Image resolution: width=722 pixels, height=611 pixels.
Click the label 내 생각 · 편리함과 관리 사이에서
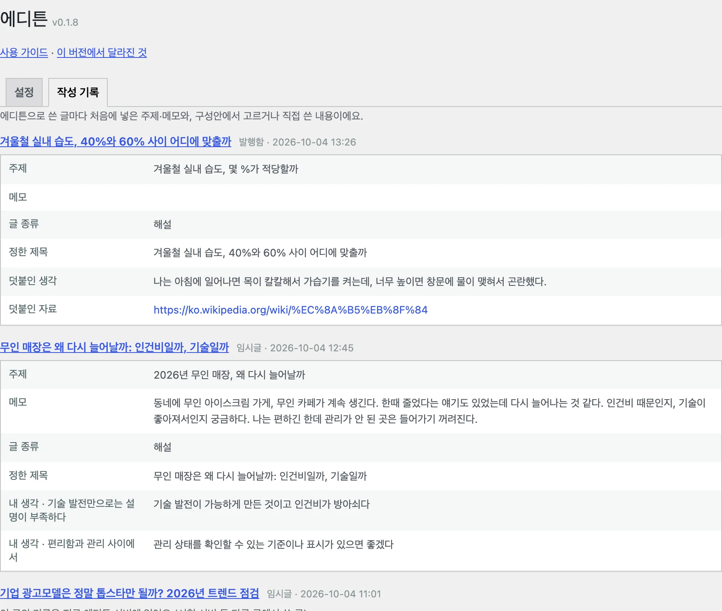click(x=72, y=550)
